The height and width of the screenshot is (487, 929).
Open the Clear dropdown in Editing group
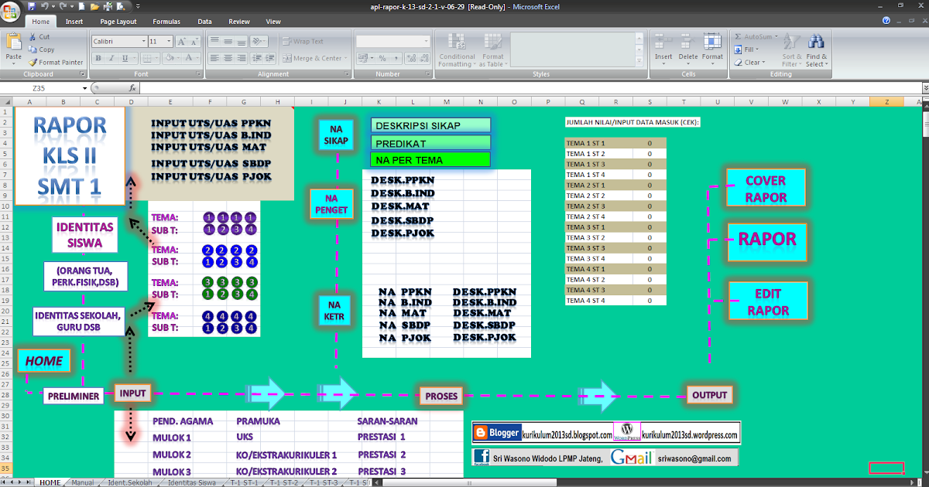(751, 63)
